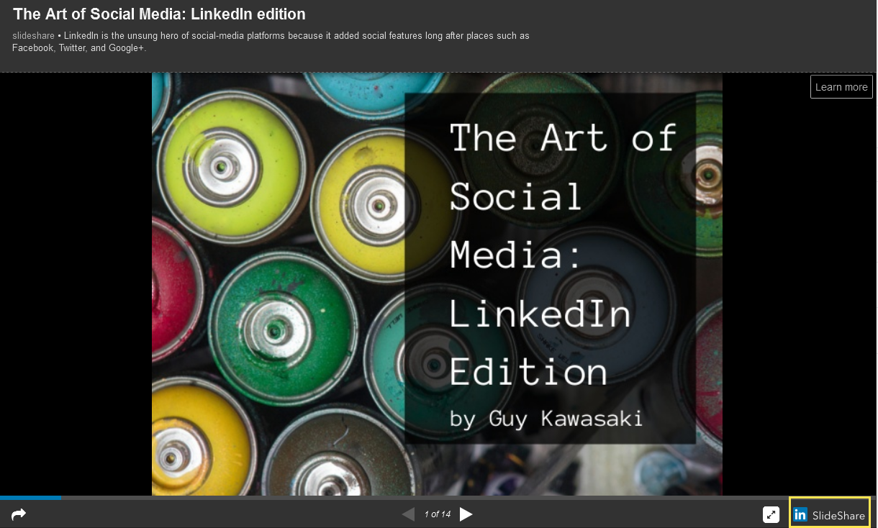This screenshot has width=878, height=528.
Task: Click the slideshare author link
Action: (x=33, y=36)
